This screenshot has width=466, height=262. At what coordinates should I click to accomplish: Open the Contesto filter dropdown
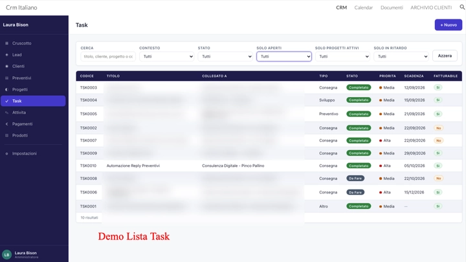click(166, 56)
